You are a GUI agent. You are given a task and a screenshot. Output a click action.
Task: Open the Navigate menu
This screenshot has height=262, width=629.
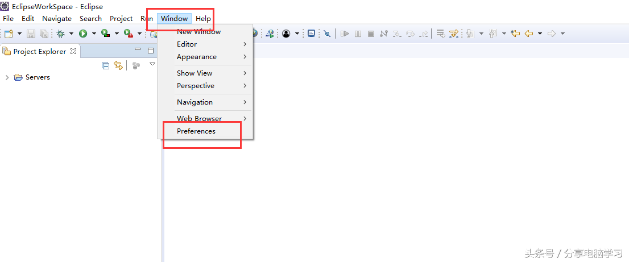click(56, 18)
